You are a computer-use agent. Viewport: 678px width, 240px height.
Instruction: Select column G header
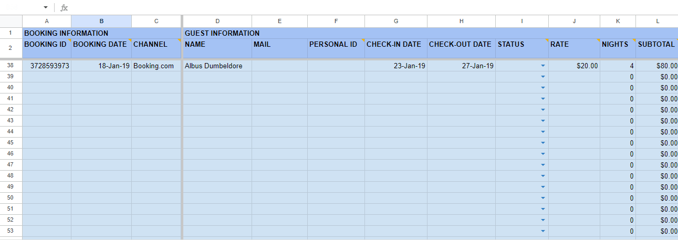(x=396, y=21)
